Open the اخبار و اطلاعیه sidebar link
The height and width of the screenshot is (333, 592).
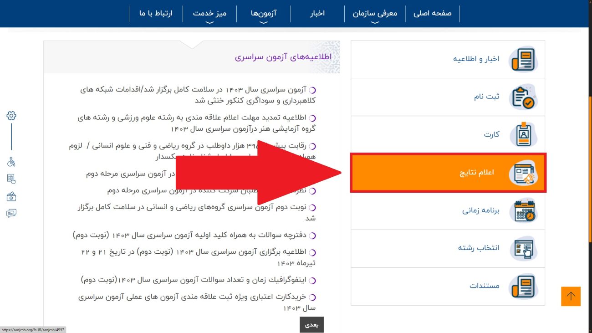click(x=448, y=59)
